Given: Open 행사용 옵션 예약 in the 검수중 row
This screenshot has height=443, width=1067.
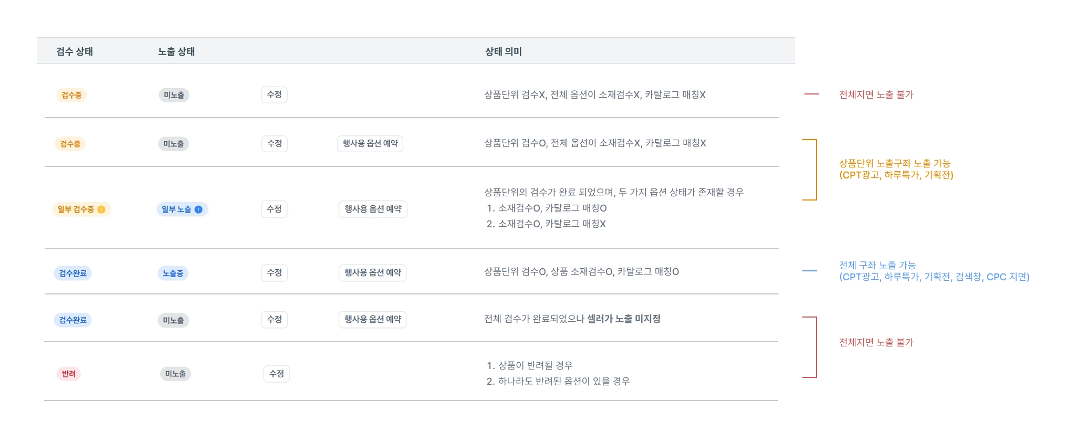Looking at the screenshot, I should [x=370, y=143].
